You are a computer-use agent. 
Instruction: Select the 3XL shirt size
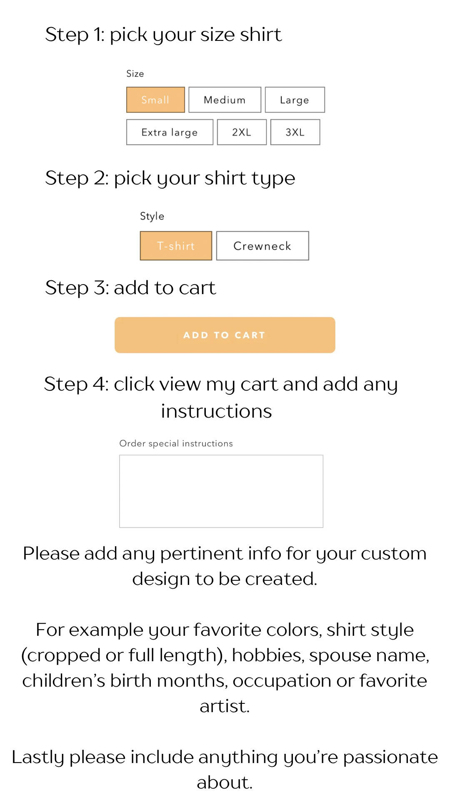click(x=295, y=132)
